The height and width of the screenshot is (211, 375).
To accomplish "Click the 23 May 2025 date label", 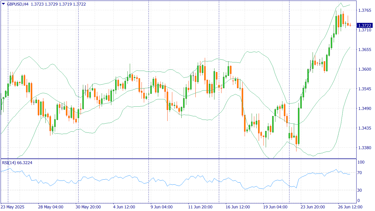I will pyautogui.click(x=13, y=207).
